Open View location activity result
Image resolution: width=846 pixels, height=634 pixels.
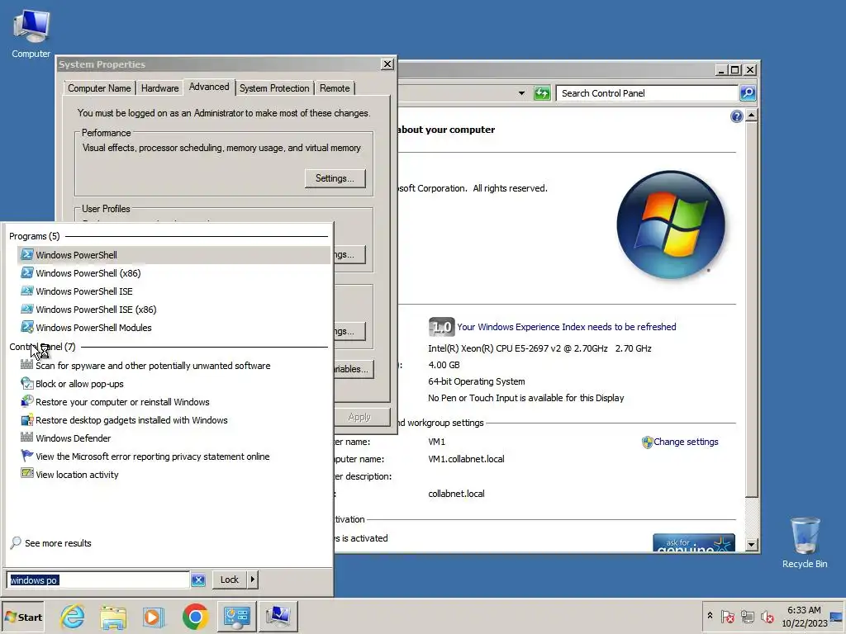(x=173, y=475)
